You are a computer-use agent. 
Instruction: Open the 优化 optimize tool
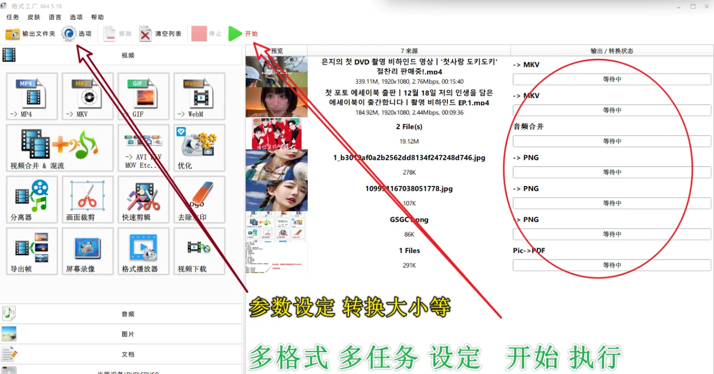coord(199,148)
